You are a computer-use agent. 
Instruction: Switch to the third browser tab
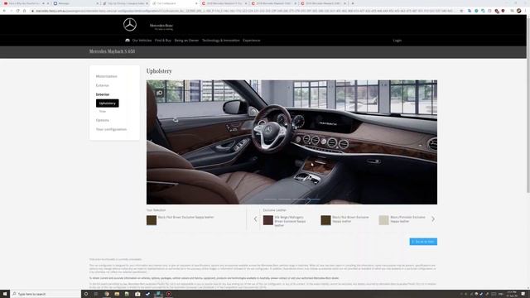click(126, 3)
